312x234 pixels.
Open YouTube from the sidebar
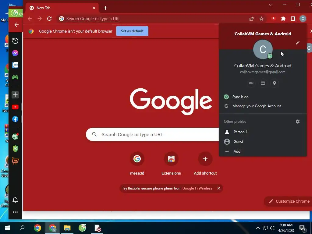(15, 107)
